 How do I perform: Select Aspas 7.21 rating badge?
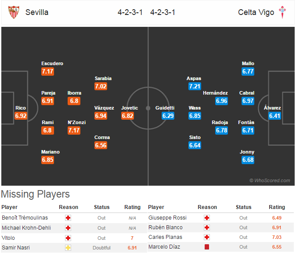pos(195,86)
